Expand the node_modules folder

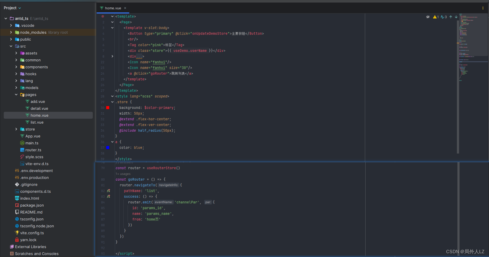pyautogui.click(x=11, y=32)
